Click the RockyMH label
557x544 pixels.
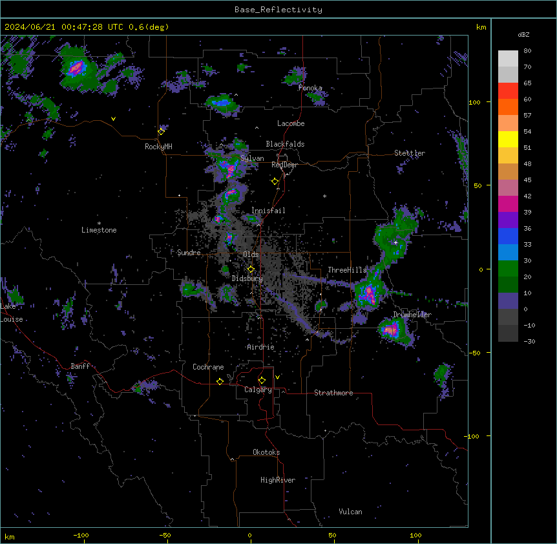point(158,147)
